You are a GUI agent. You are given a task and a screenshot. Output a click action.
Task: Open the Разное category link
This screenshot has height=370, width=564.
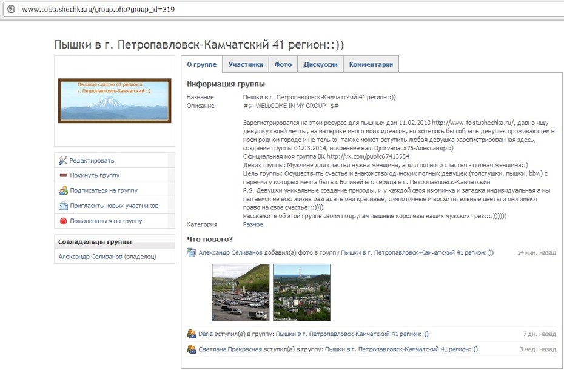click(x=253, y=224)
